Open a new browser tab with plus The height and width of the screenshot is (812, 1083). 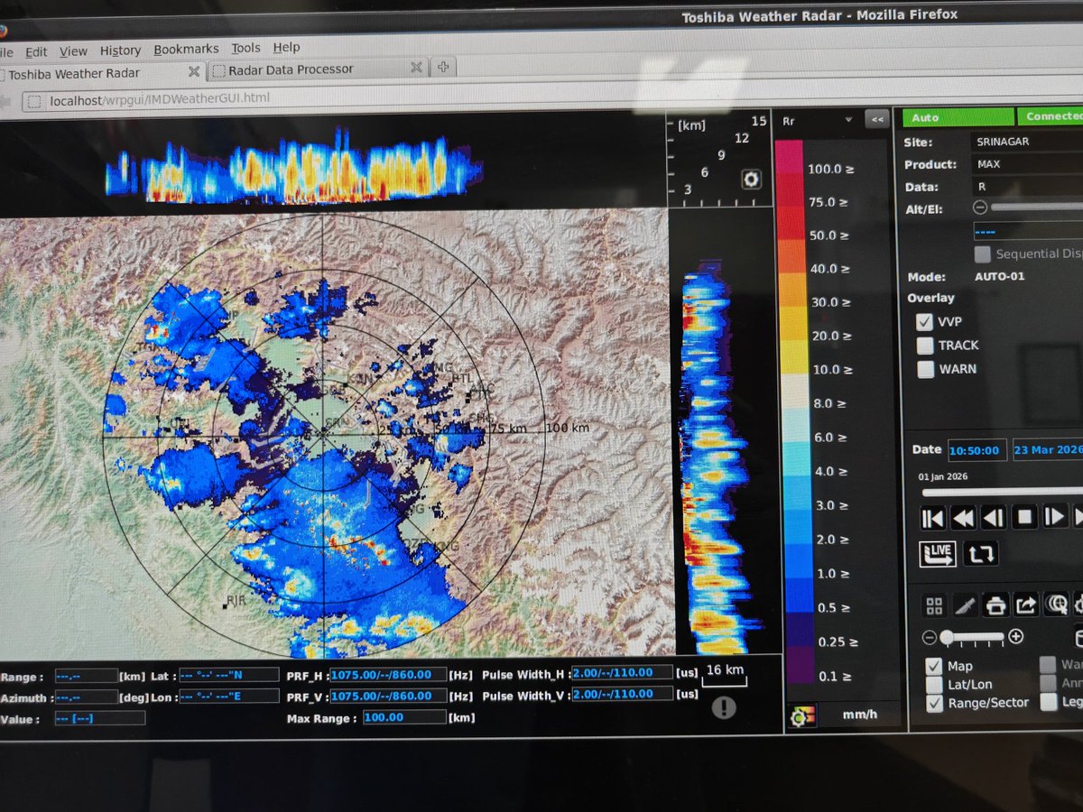tap(443, 67)
